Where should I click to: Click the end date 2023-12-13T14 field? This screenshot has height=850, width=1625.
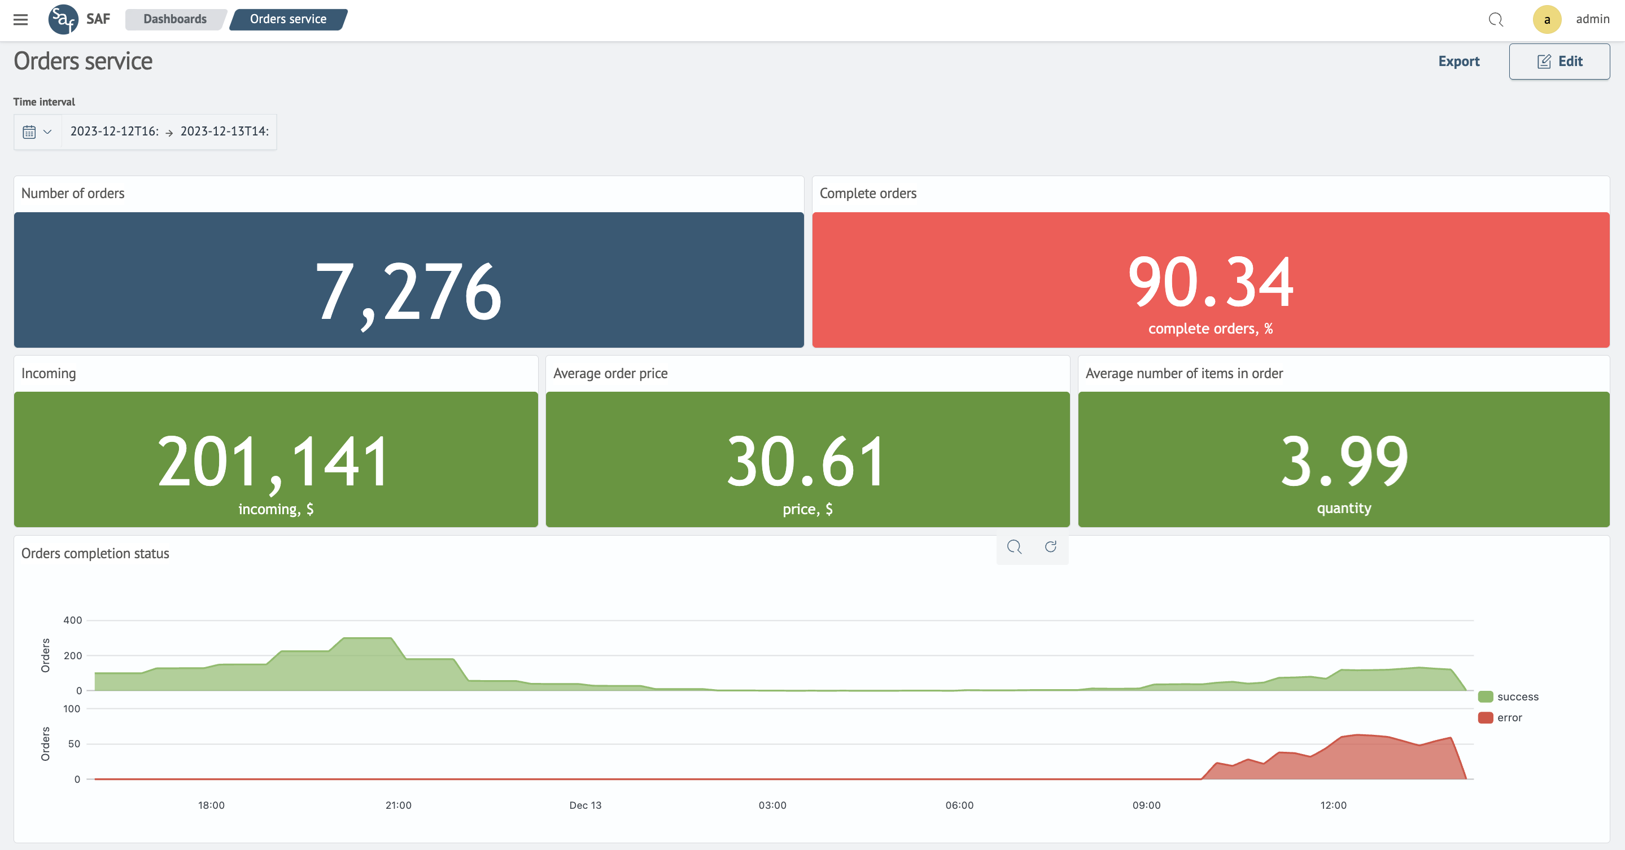[225, 132]
